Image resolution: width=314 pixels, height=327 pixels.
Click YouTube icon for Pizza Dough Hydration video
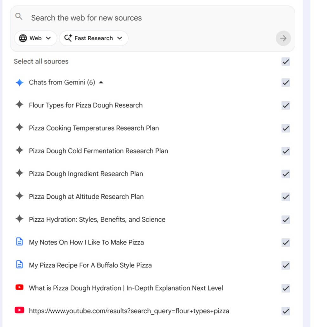(20, 288)
